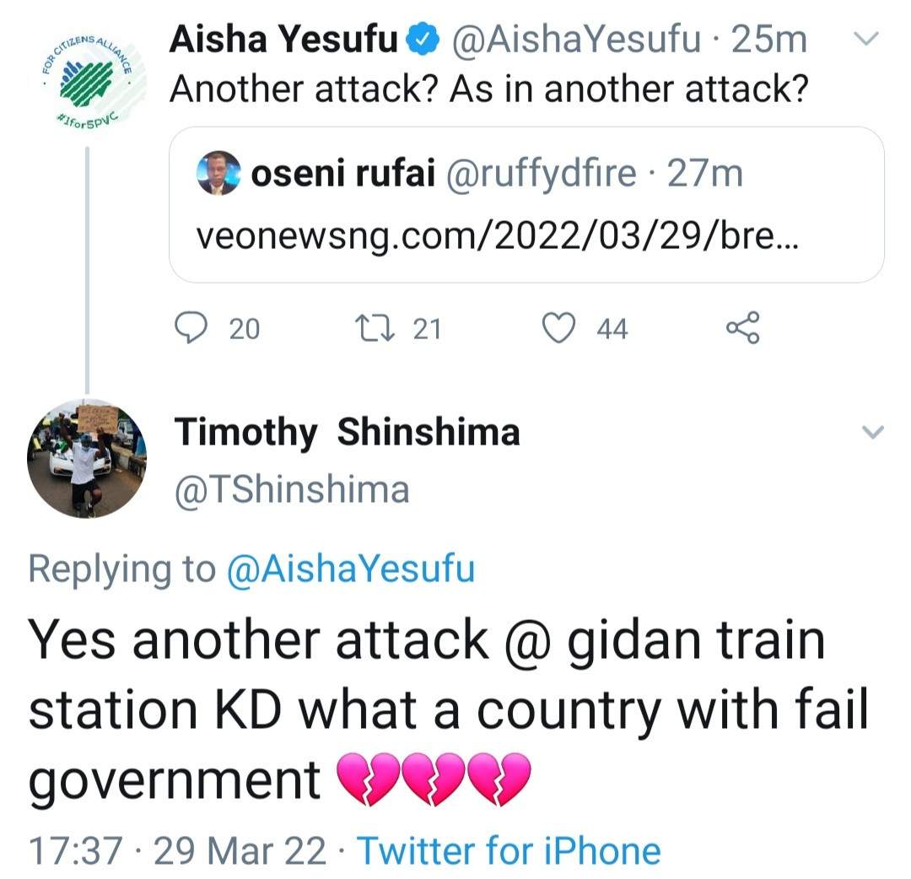Select the 25m timestamp on Aisha's tweet
Image resolution: width=911 pixels, height=879 pixels.
coord(767,37)
